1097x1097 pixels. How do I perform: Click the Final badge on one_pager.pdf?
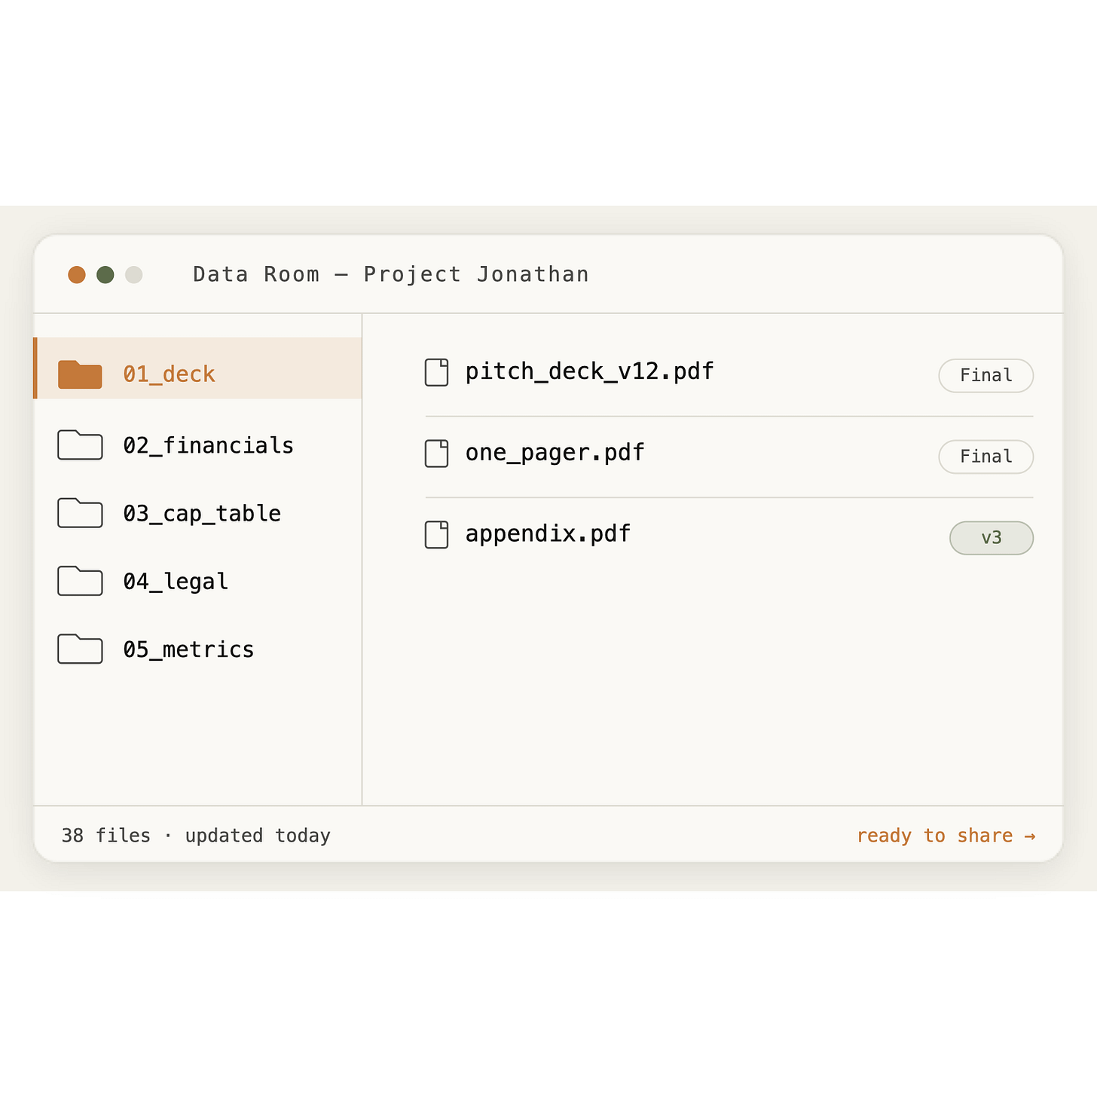985,457
